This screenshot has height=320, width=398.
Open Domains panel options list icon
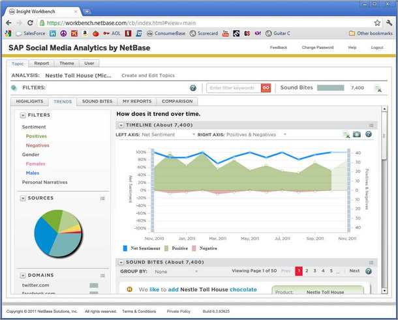pyautogui.click(x=102, y=276)
